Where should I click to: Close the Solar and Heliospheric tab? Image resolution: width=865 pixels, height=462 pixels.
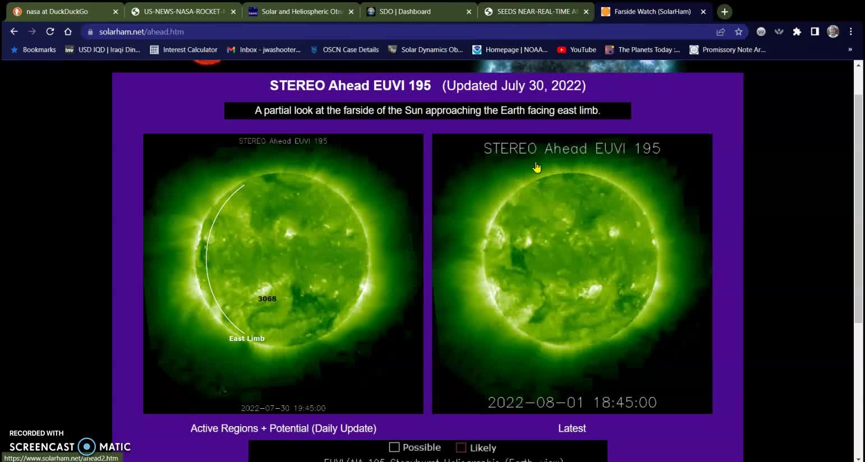(351, 12)
